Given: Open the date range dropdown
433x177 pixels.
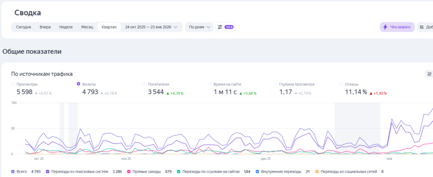Looking at the screenshot, I should pos(153,27).
